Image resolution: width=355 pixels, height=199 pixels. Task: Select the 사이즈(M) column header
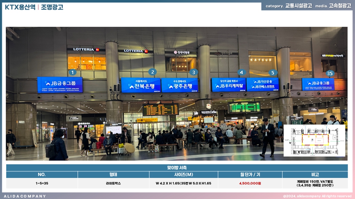[184, 174]
